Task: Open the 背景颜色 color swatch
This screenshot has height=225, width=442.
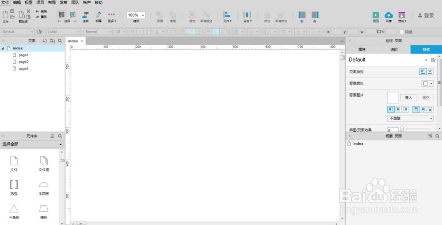Action: point(427,83)
